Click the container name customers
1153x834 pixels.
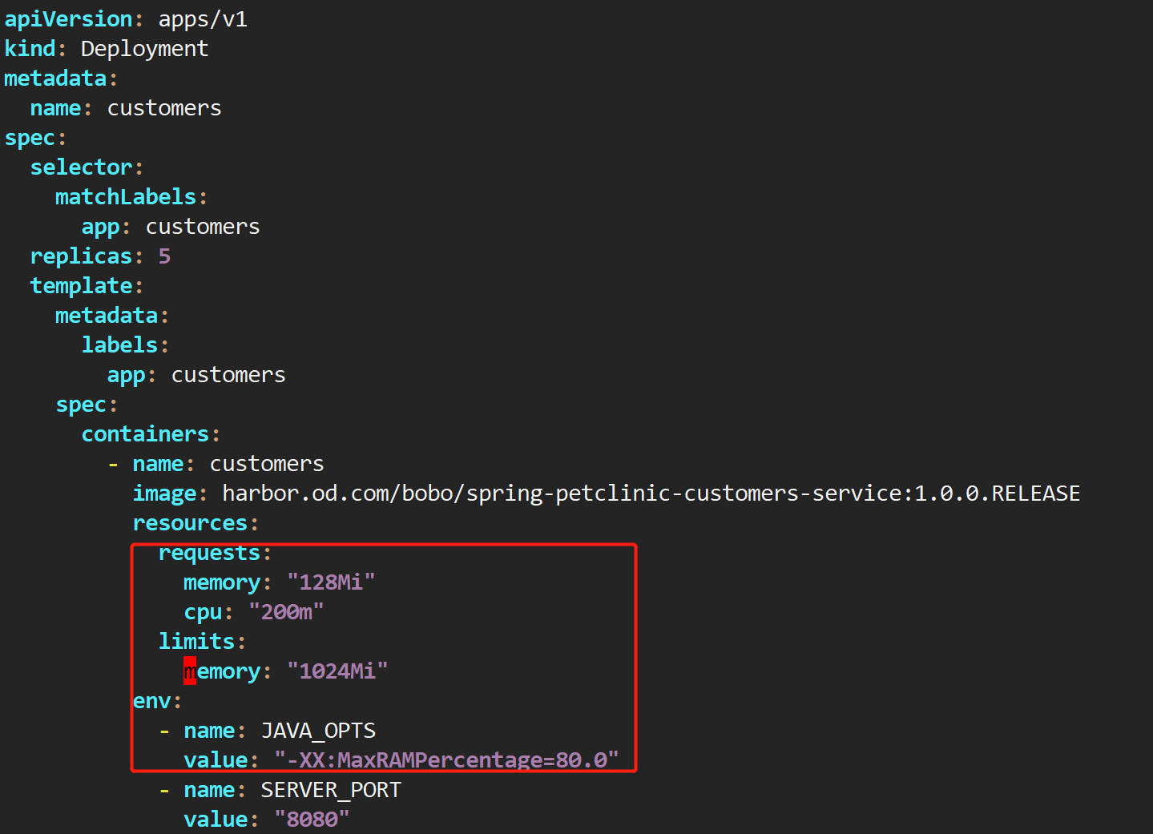[267, 464]
